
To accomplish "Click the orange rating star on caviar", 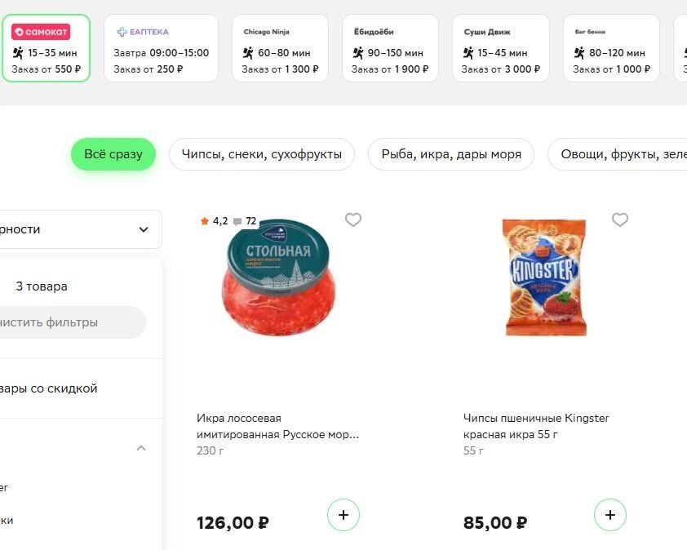I will point(205,221).
